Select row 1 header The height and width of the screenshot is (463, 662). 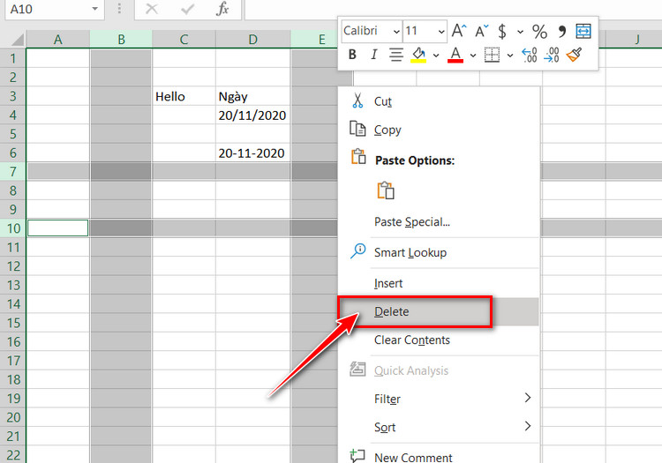[13, 58]
